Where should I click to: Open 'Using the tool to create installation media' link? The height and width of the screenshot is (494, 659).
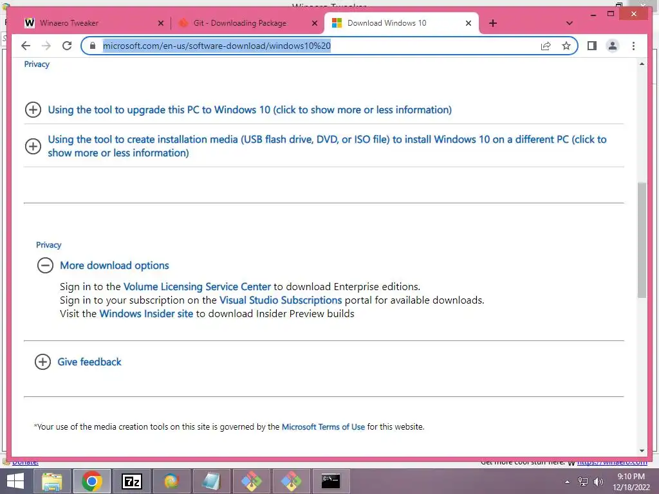[x=327, y=146]
